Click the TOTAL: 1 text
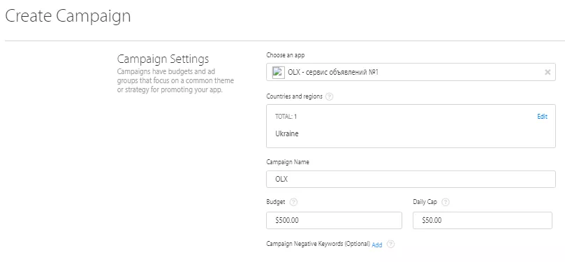565x262 pixels. click(x=286, y=117)
